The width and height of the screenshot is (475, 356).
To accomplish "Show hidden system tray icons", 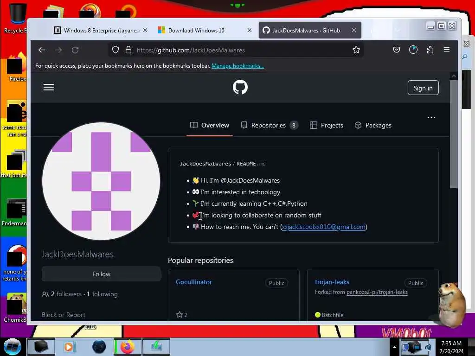I will point(394,347).
